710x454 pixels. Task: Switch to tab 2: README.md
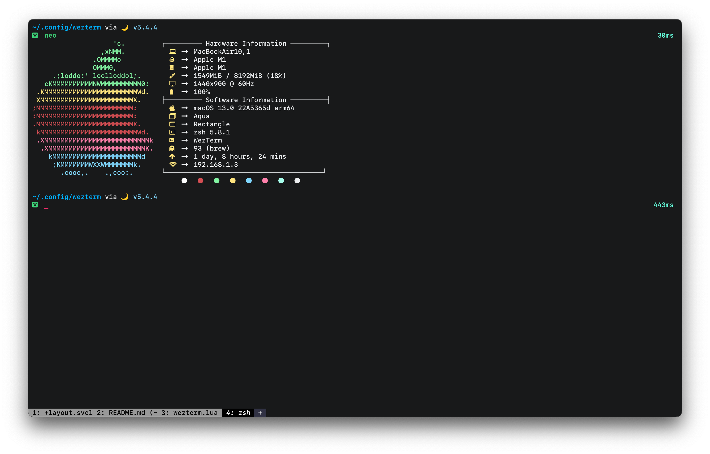(127, 413)
